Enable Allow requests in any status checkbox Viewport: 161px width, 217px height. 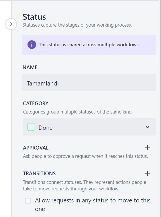click(x=28, y=200)
